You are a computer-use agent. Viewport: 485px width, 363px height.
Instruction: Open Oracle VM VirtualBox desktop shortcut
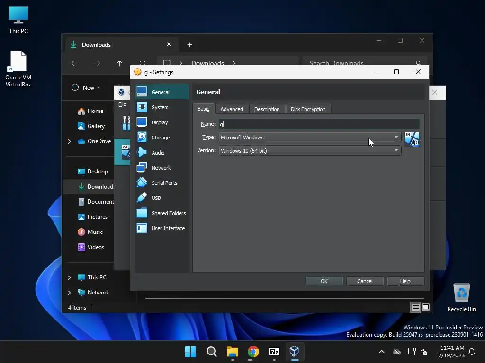click(18, 69)
